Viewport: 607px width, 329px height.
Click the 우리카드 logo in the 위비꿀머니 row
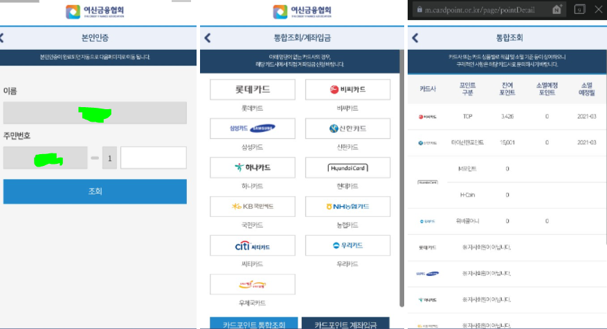pyautogui.click(x=427, y=221)
